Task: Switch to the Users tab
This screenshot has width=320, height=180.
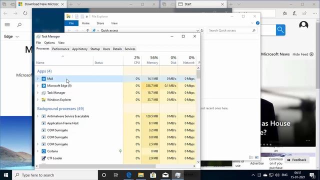Action: 106,49
